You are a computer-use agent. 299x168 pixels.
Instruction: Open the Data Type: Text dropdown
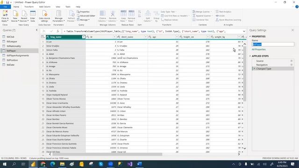(x=169, y=12)
